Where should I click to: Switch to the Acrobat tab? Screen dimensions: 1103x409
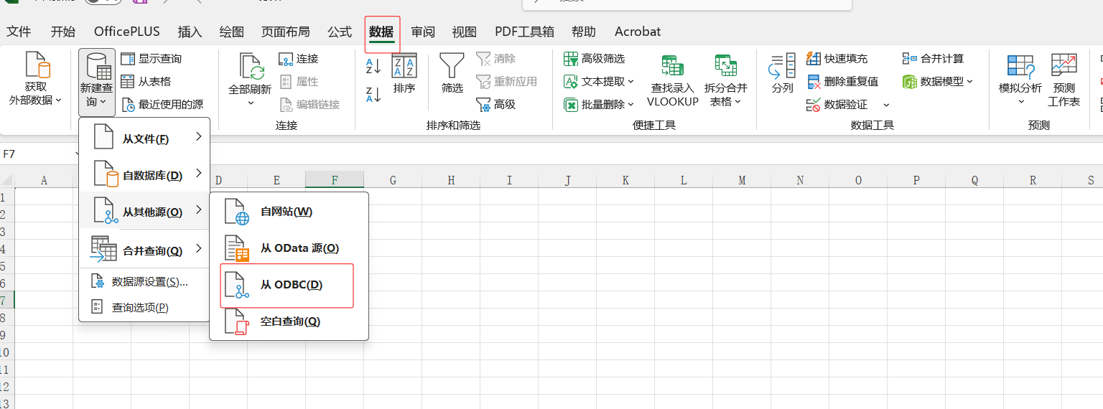click(x=638, y=32)
